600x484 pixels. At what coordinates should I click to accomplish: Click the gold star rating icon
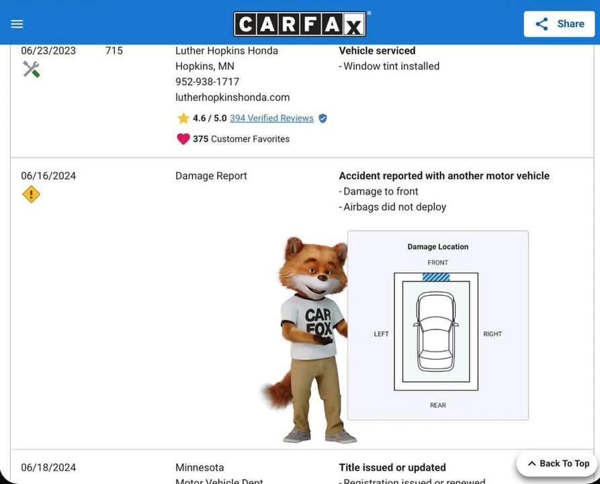pos(183,118)
